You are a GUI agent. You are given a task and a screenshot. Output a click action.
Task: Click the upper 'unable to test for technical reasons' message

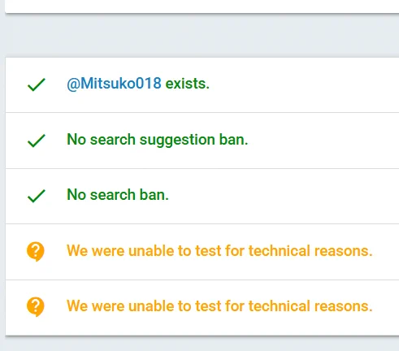pyautogui.click(x=219, y=251)
